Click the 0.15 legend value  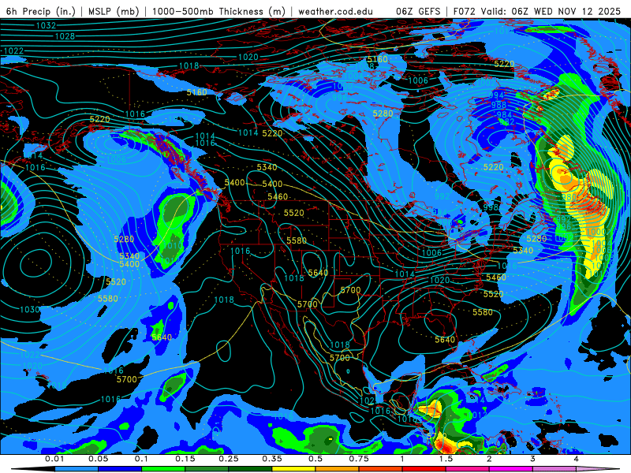(185, 459)
